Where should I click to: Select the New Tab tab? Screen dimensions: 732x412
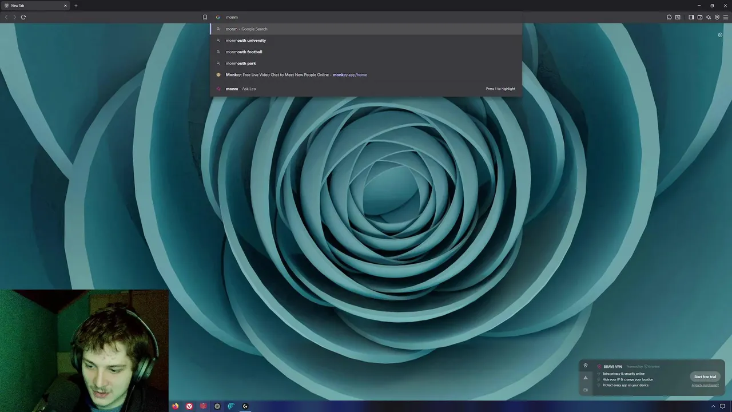point(35,6)
